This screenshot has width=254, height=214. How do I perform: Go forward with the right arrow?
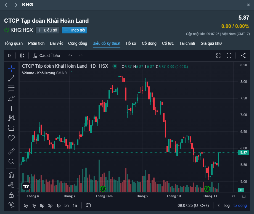tap(15, 5)
